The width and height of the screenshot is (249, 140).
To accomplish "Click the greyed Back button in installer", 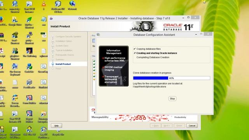I will (155, 126).
